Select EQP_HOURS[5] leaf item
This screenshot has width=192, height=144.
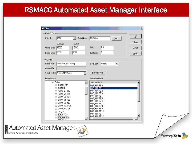pos(97,98)
